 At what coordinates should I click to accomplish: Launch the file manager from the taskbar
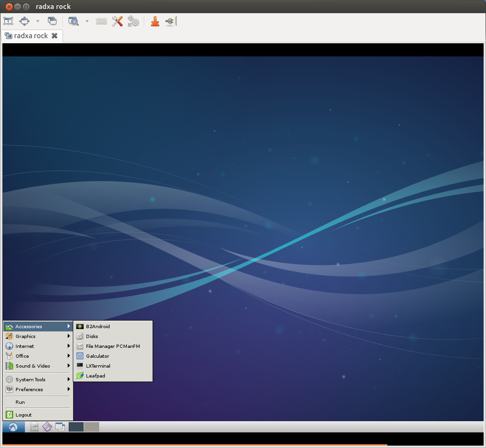click(x=34, y=426)
